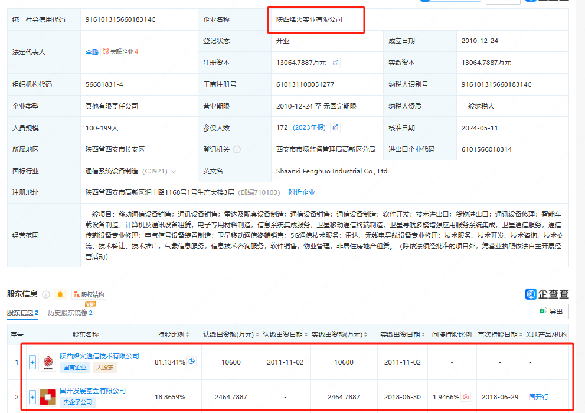Click 国开发展基金 company logo
Screen dimensions: 585x413
click(48, 397)
